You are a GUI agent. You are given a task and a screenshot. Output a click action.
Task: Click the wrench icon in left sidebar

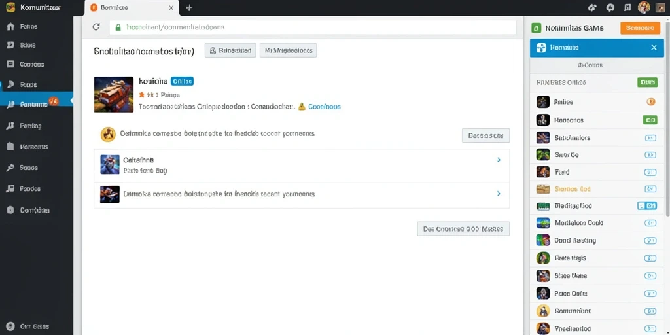coord(11,167)
